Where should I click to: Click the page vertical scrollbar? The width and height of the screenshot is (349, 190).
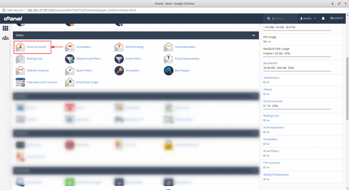coord(347,89)
